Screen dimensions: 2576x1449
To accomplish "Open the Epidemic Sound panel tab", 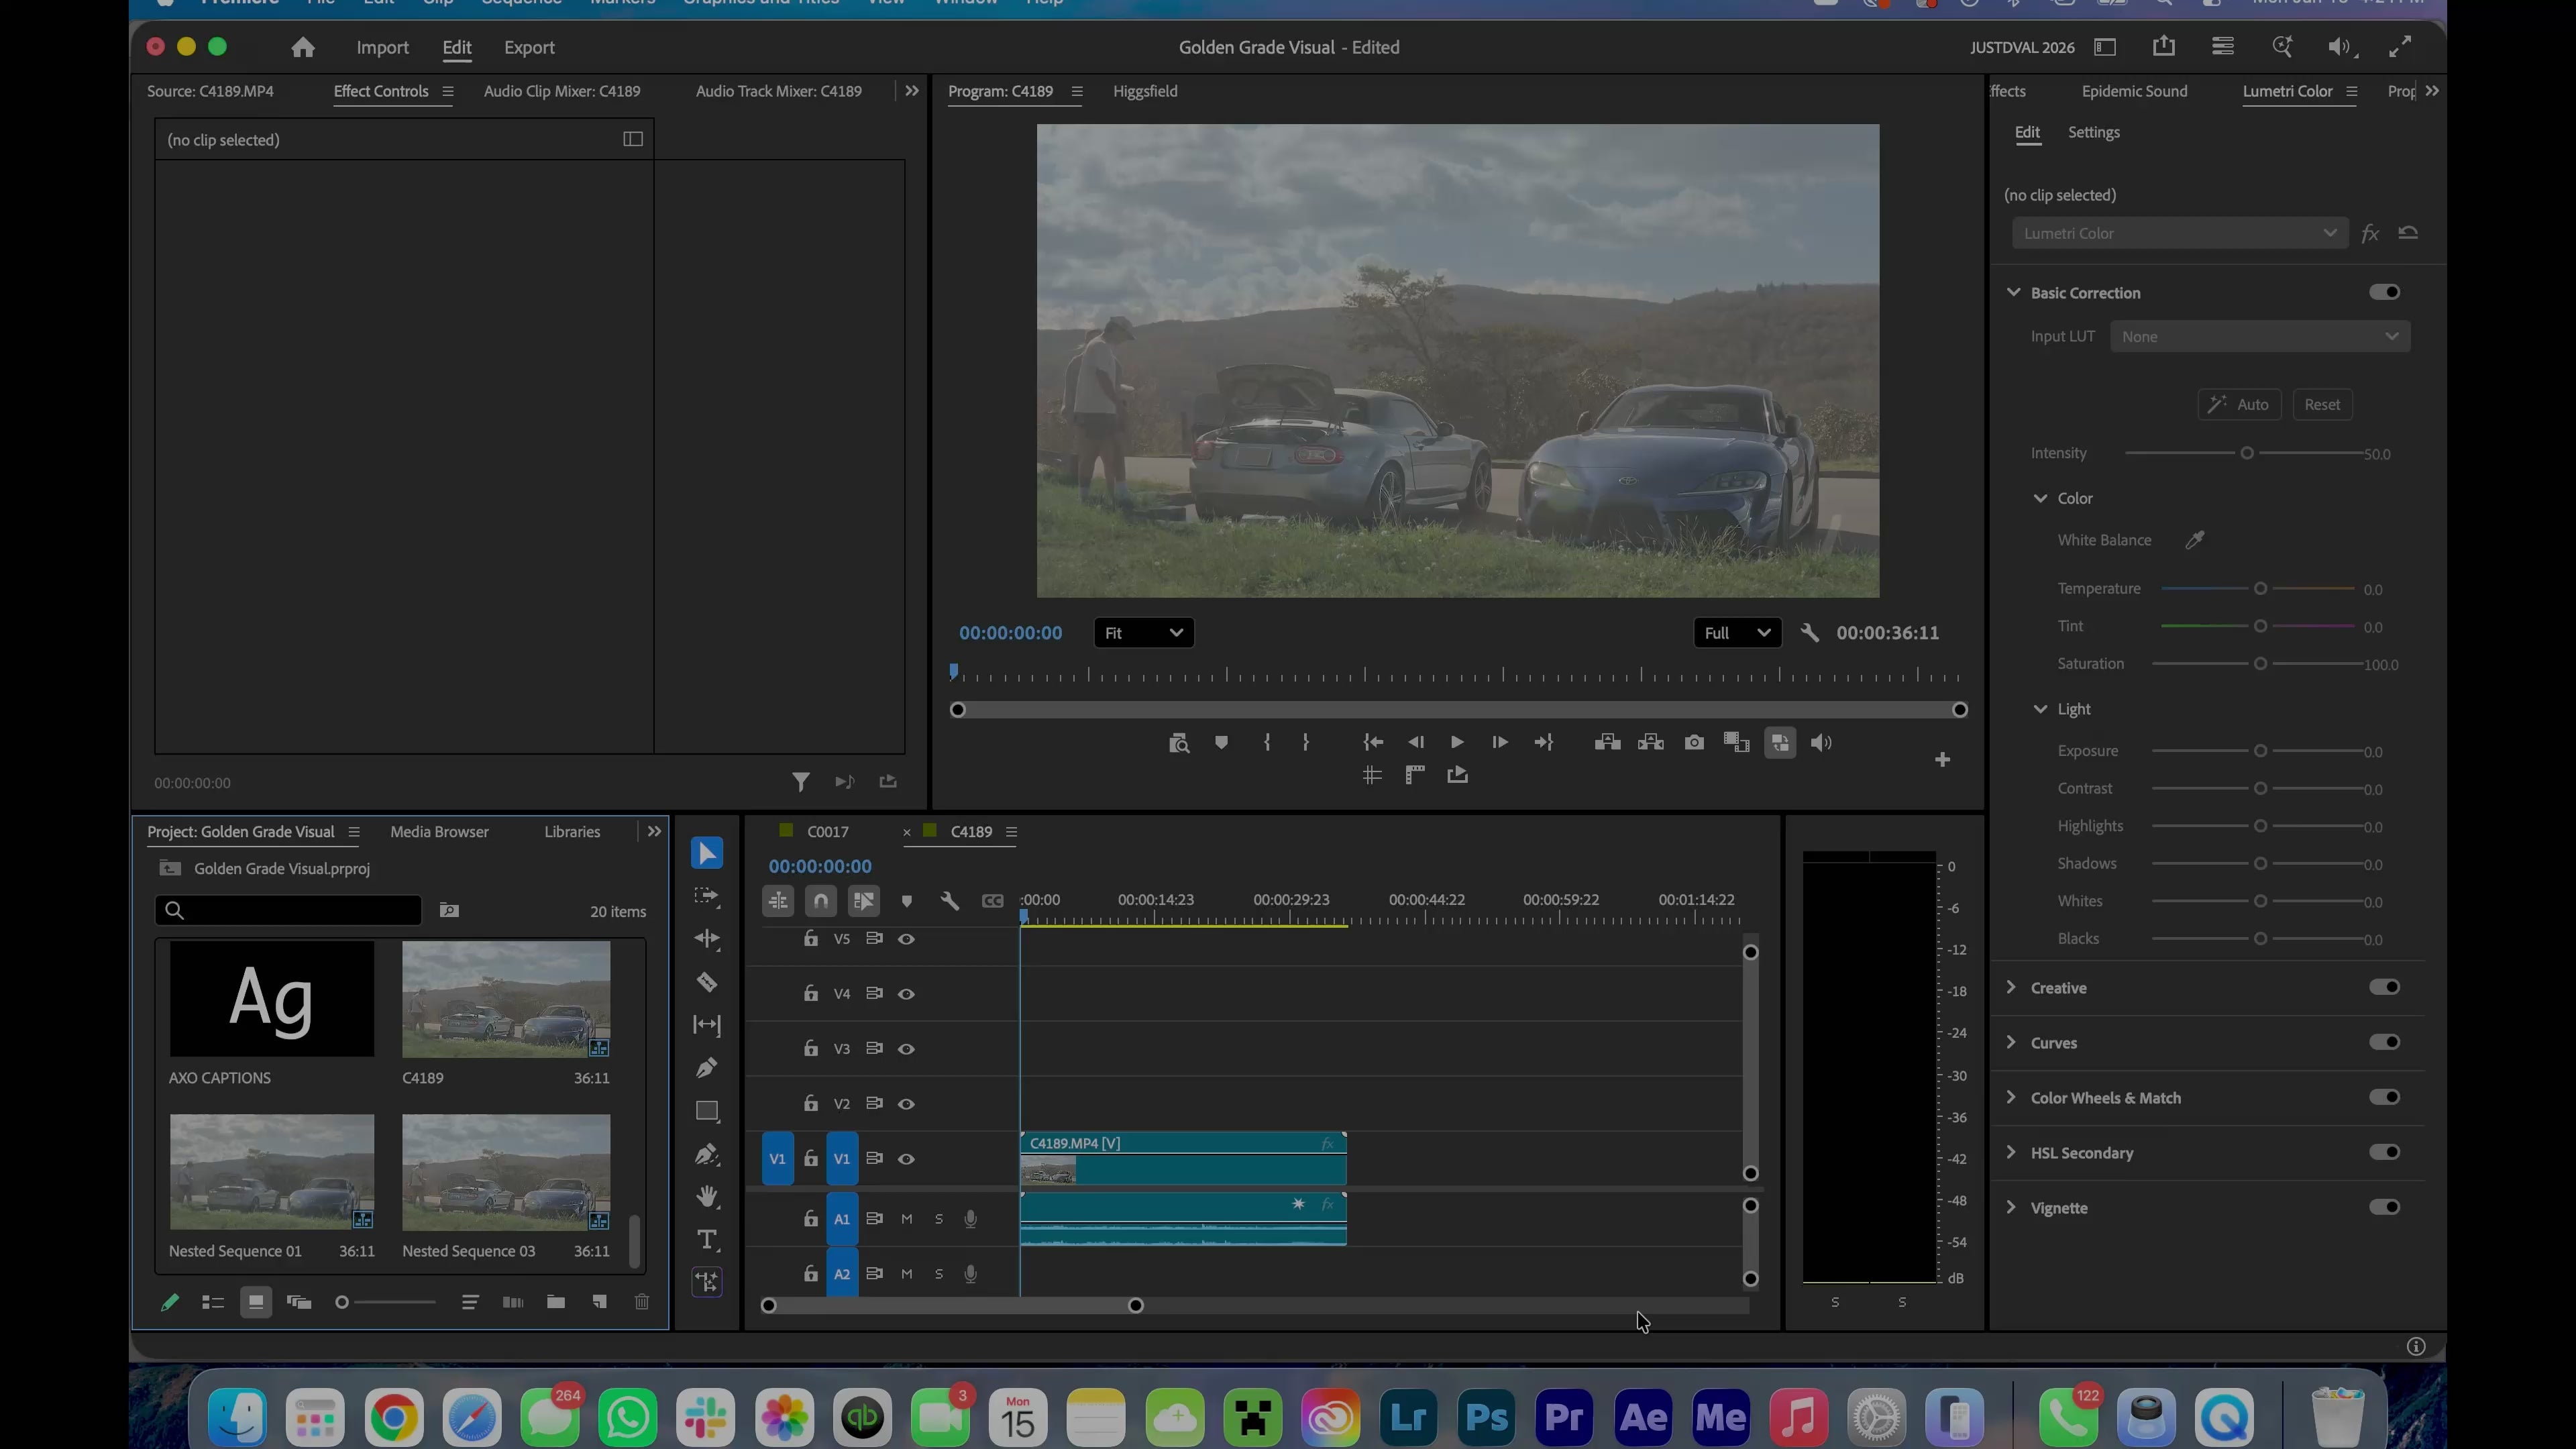I will pyautogui.click(x=2135, y=91).
